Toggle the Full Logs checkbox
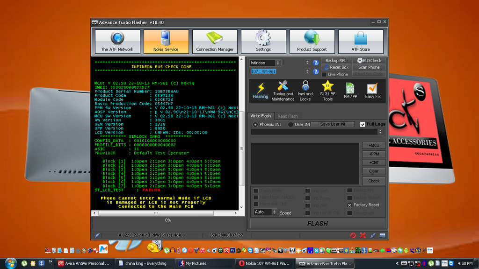Viewport: 479px width, 269px height. [x=363, y=124]
